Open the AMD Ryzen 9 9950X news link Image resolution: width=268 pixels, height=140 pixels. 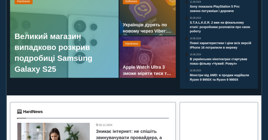point(219,77)
